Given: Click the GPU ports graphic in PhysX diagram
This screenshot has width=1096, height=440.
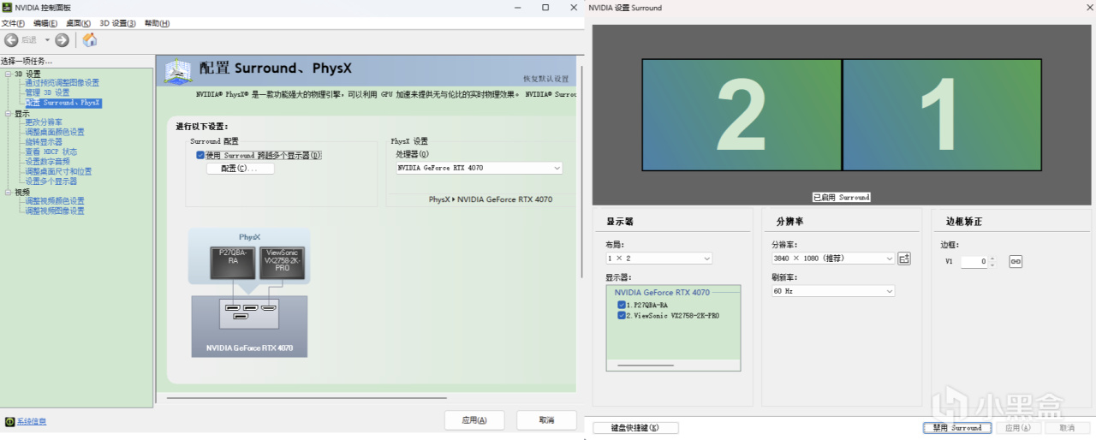Looking at the screenshot, I should click(249, 312).
